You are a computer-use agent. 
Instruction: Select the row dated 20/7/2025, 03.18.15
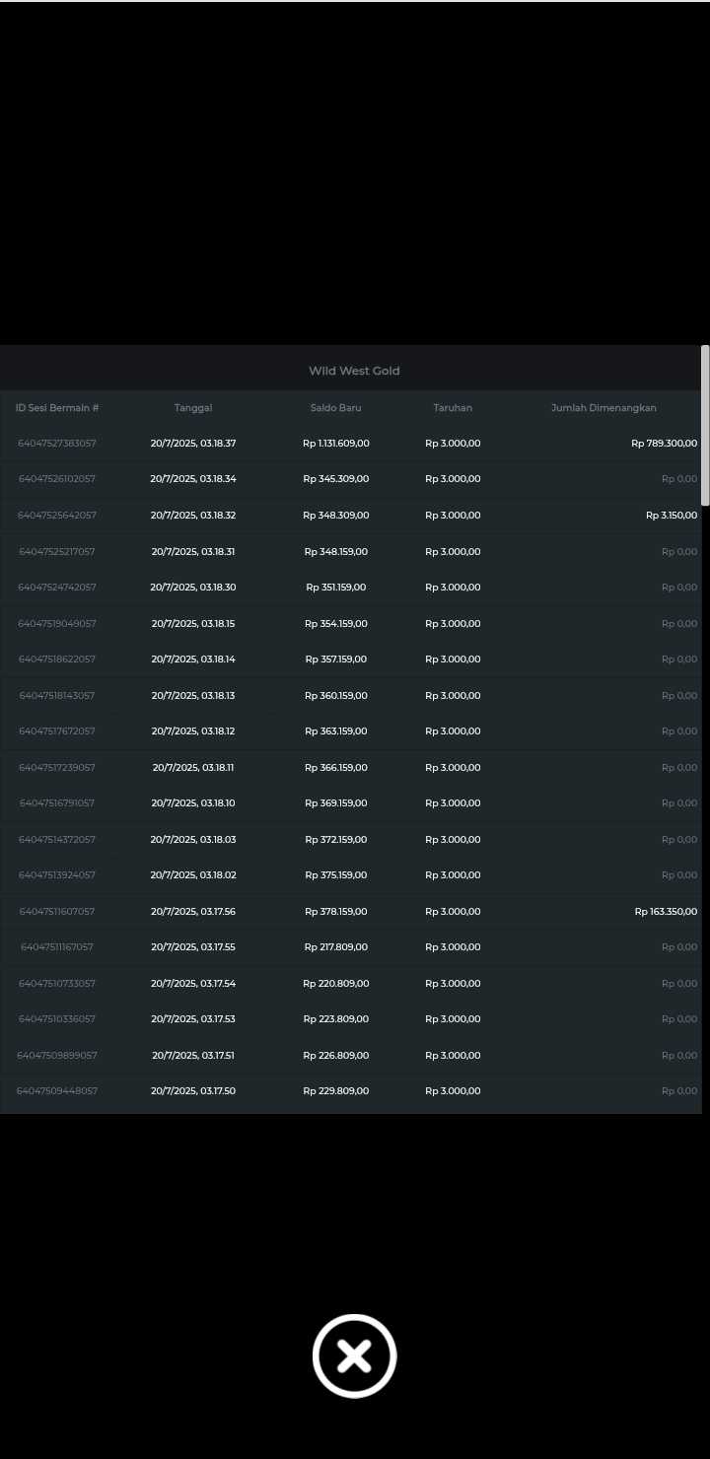coord(351,624)
